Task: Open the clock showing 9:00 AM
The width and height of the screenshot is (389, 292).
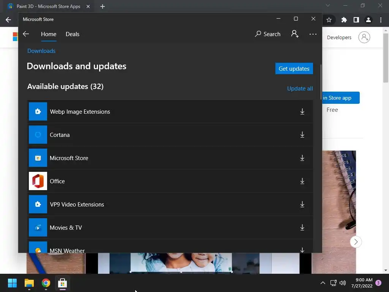Action: [x=362, y=283]
